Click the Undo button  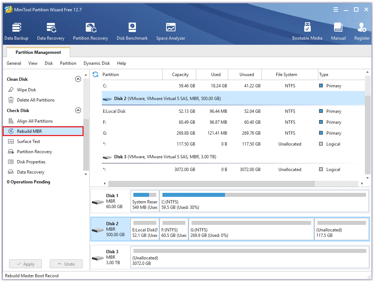66,264
